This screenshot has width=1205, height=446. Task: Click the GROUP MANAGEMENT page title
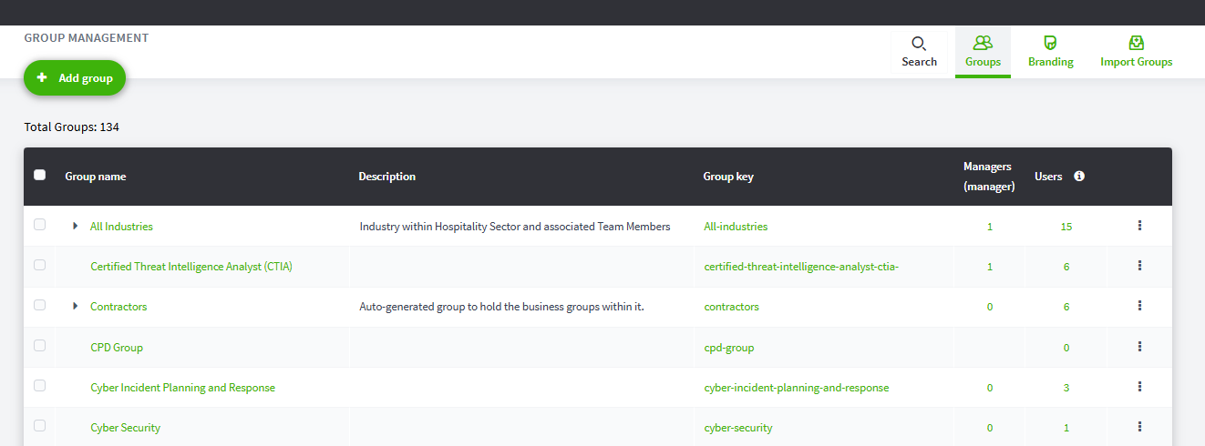tap(87, 38)
